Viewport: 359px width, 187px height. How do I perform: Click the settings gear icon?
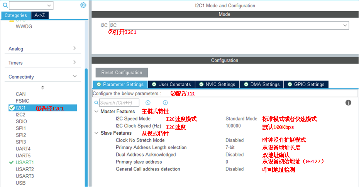tap(83, 5)
